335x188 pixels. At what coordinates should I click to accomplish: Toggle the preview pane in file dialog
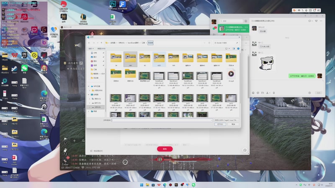tap(234, 48)
